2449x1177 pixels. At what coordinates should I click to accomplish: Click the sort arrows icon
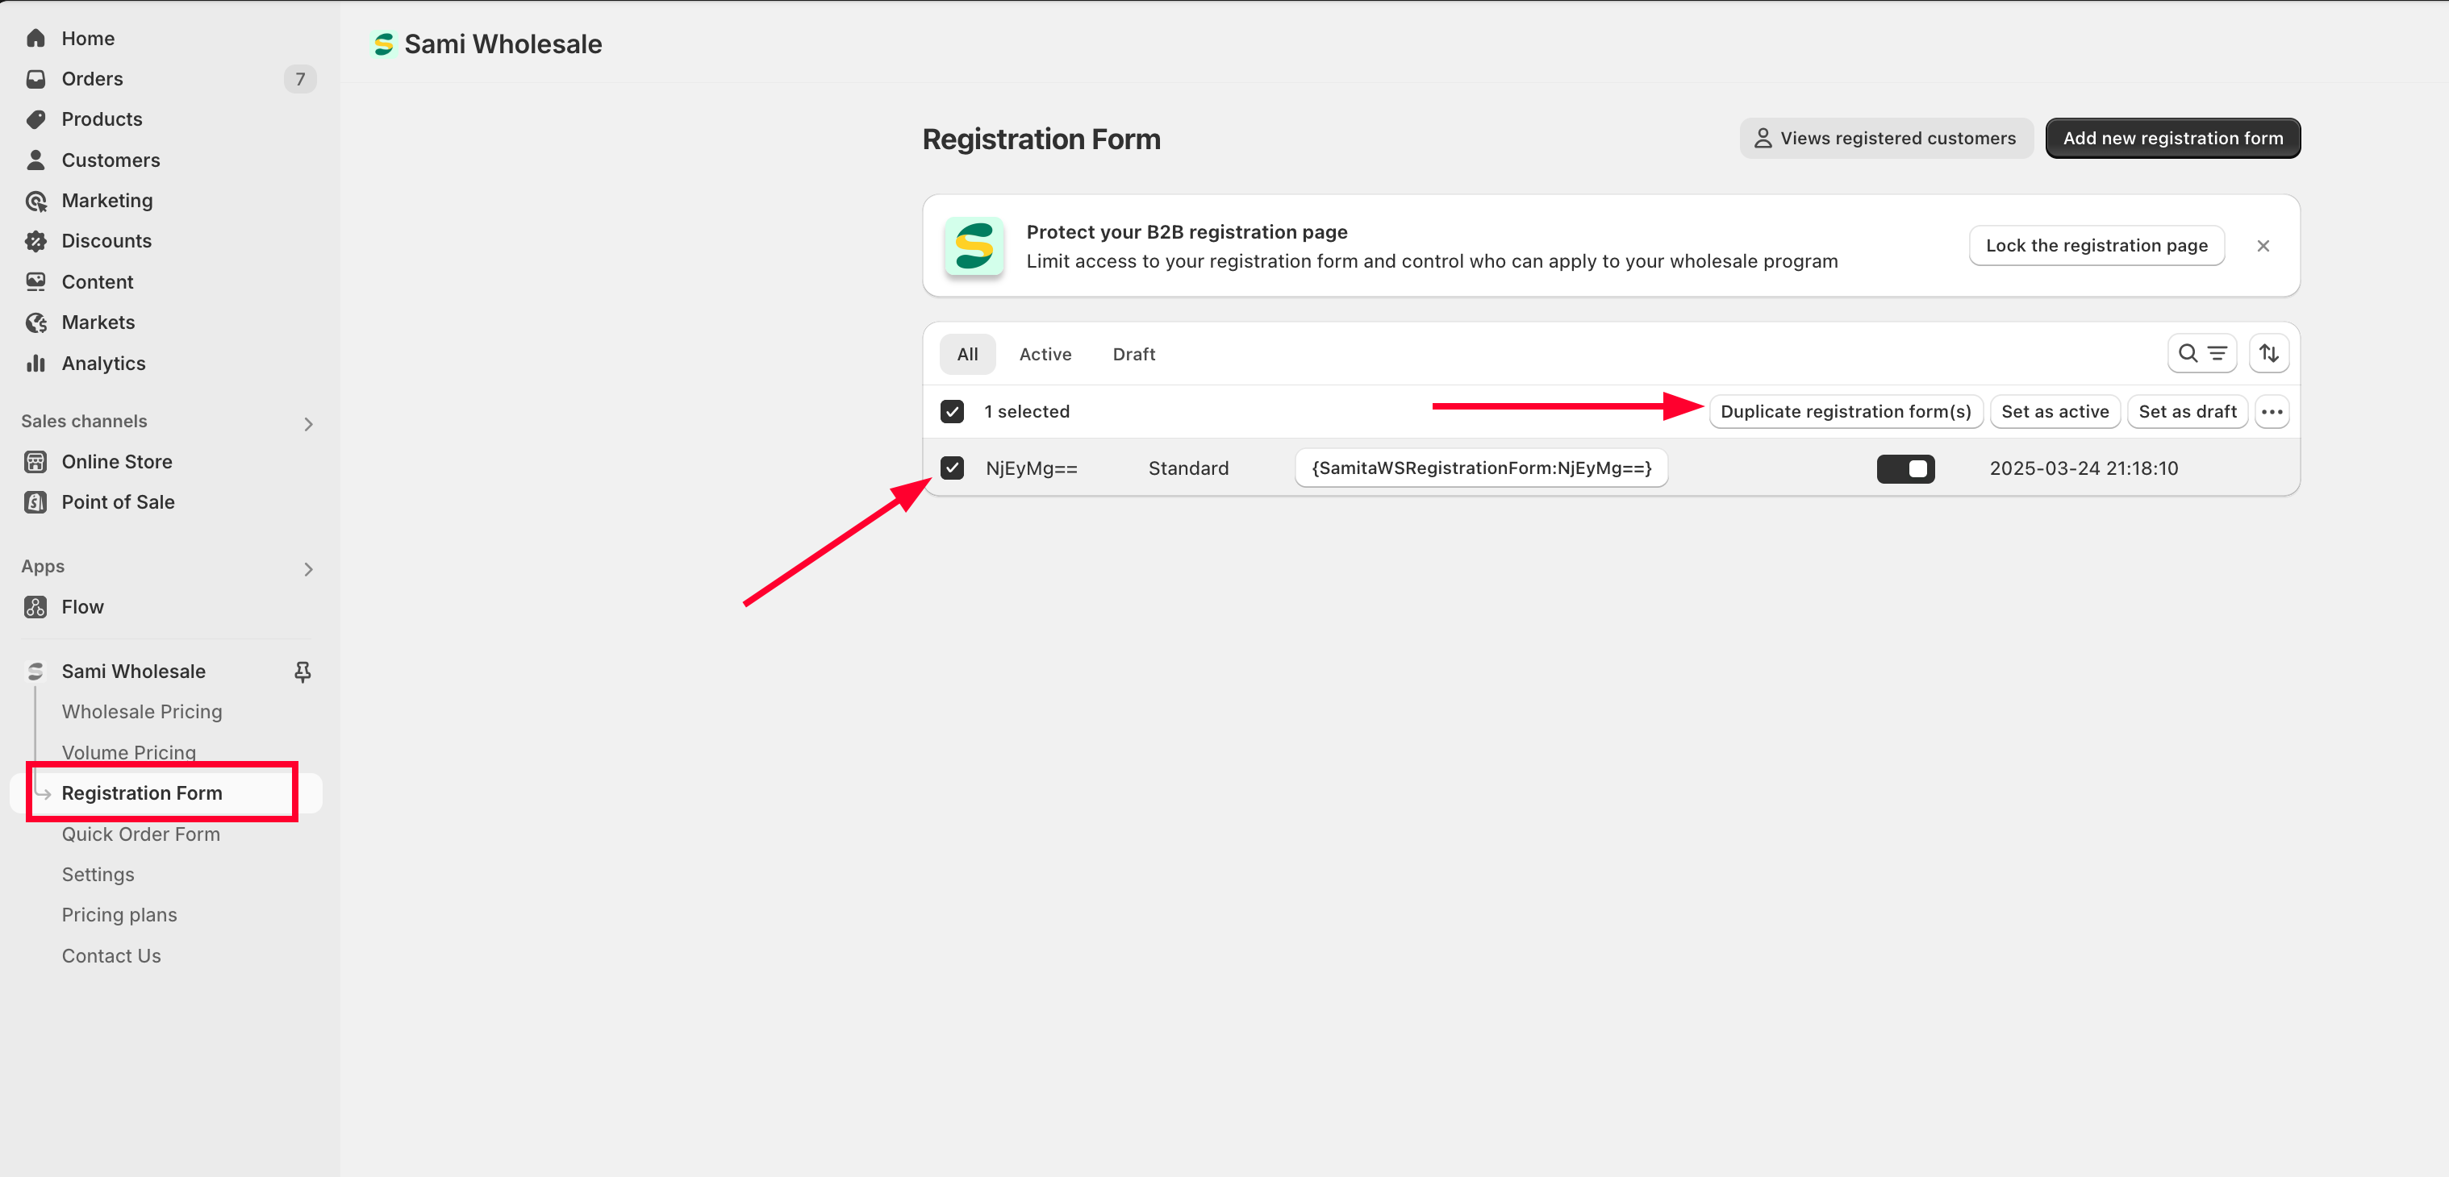(2268, 353)
